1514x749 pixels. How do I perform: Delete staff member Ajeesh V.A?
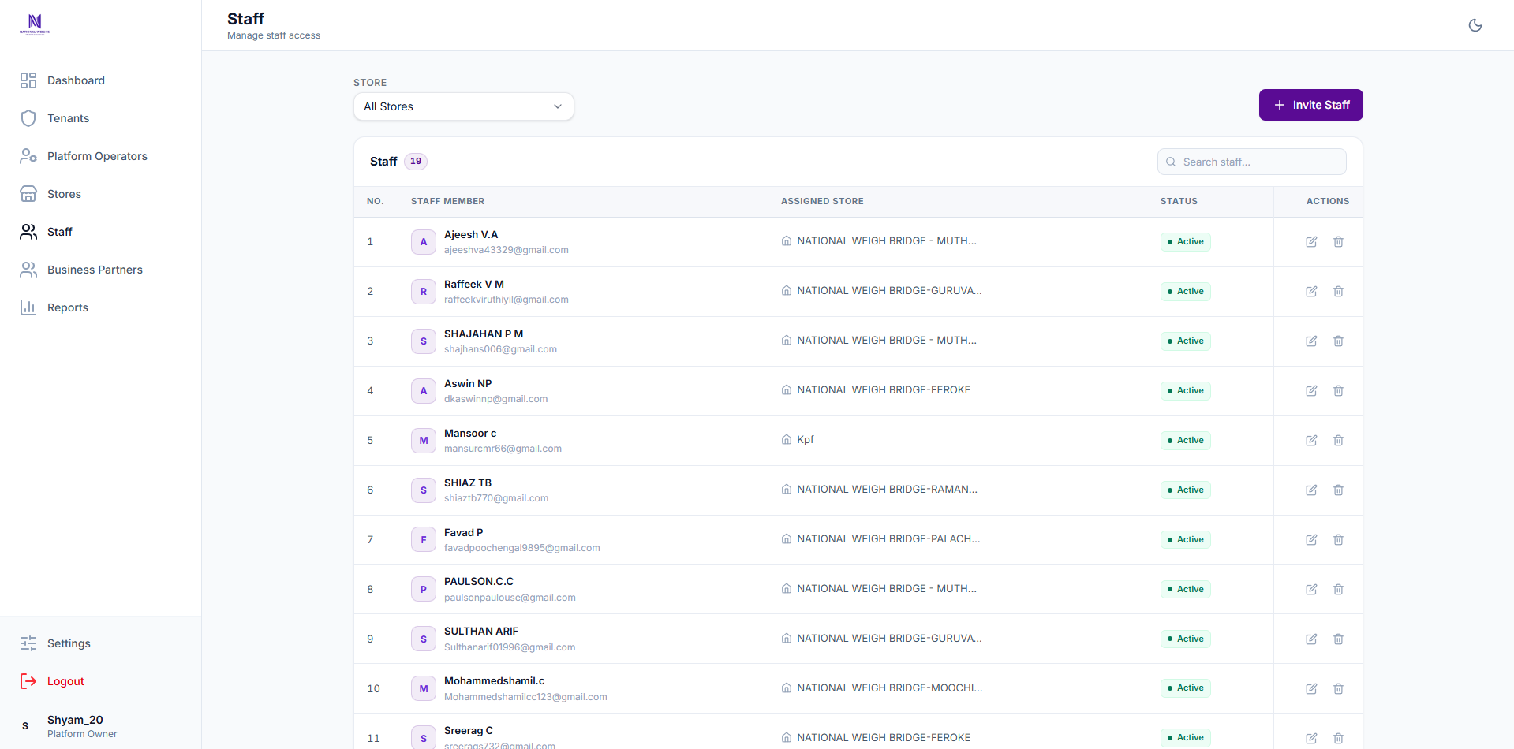[1338, 242]
